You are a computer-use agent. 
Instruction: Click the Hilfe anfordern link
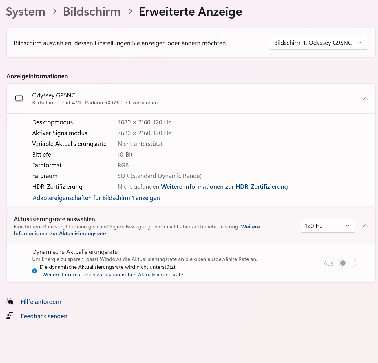(41, 302)
